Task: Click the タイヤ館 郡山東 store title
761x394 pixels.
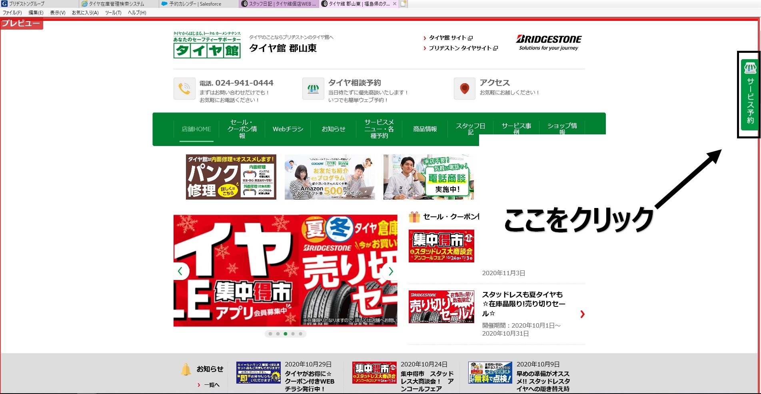Action: coord(283,48)
